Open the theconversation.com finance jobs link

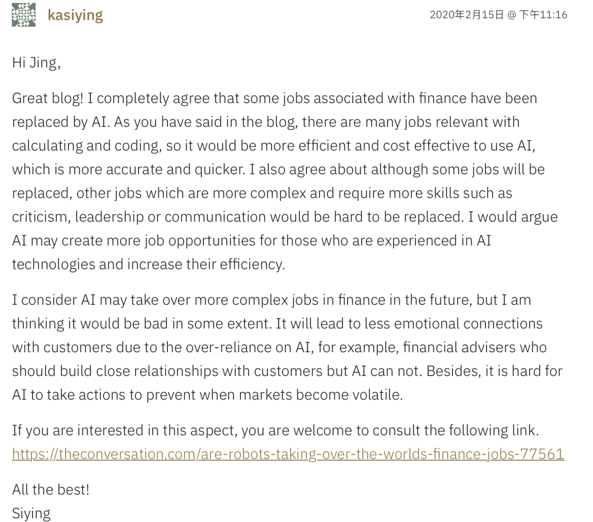coord(288,454)
